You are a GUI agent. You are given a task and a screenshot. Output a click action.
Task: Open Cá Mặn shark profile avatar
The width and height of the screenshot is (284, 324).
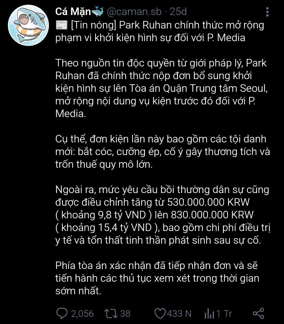(x=28, y=25)
